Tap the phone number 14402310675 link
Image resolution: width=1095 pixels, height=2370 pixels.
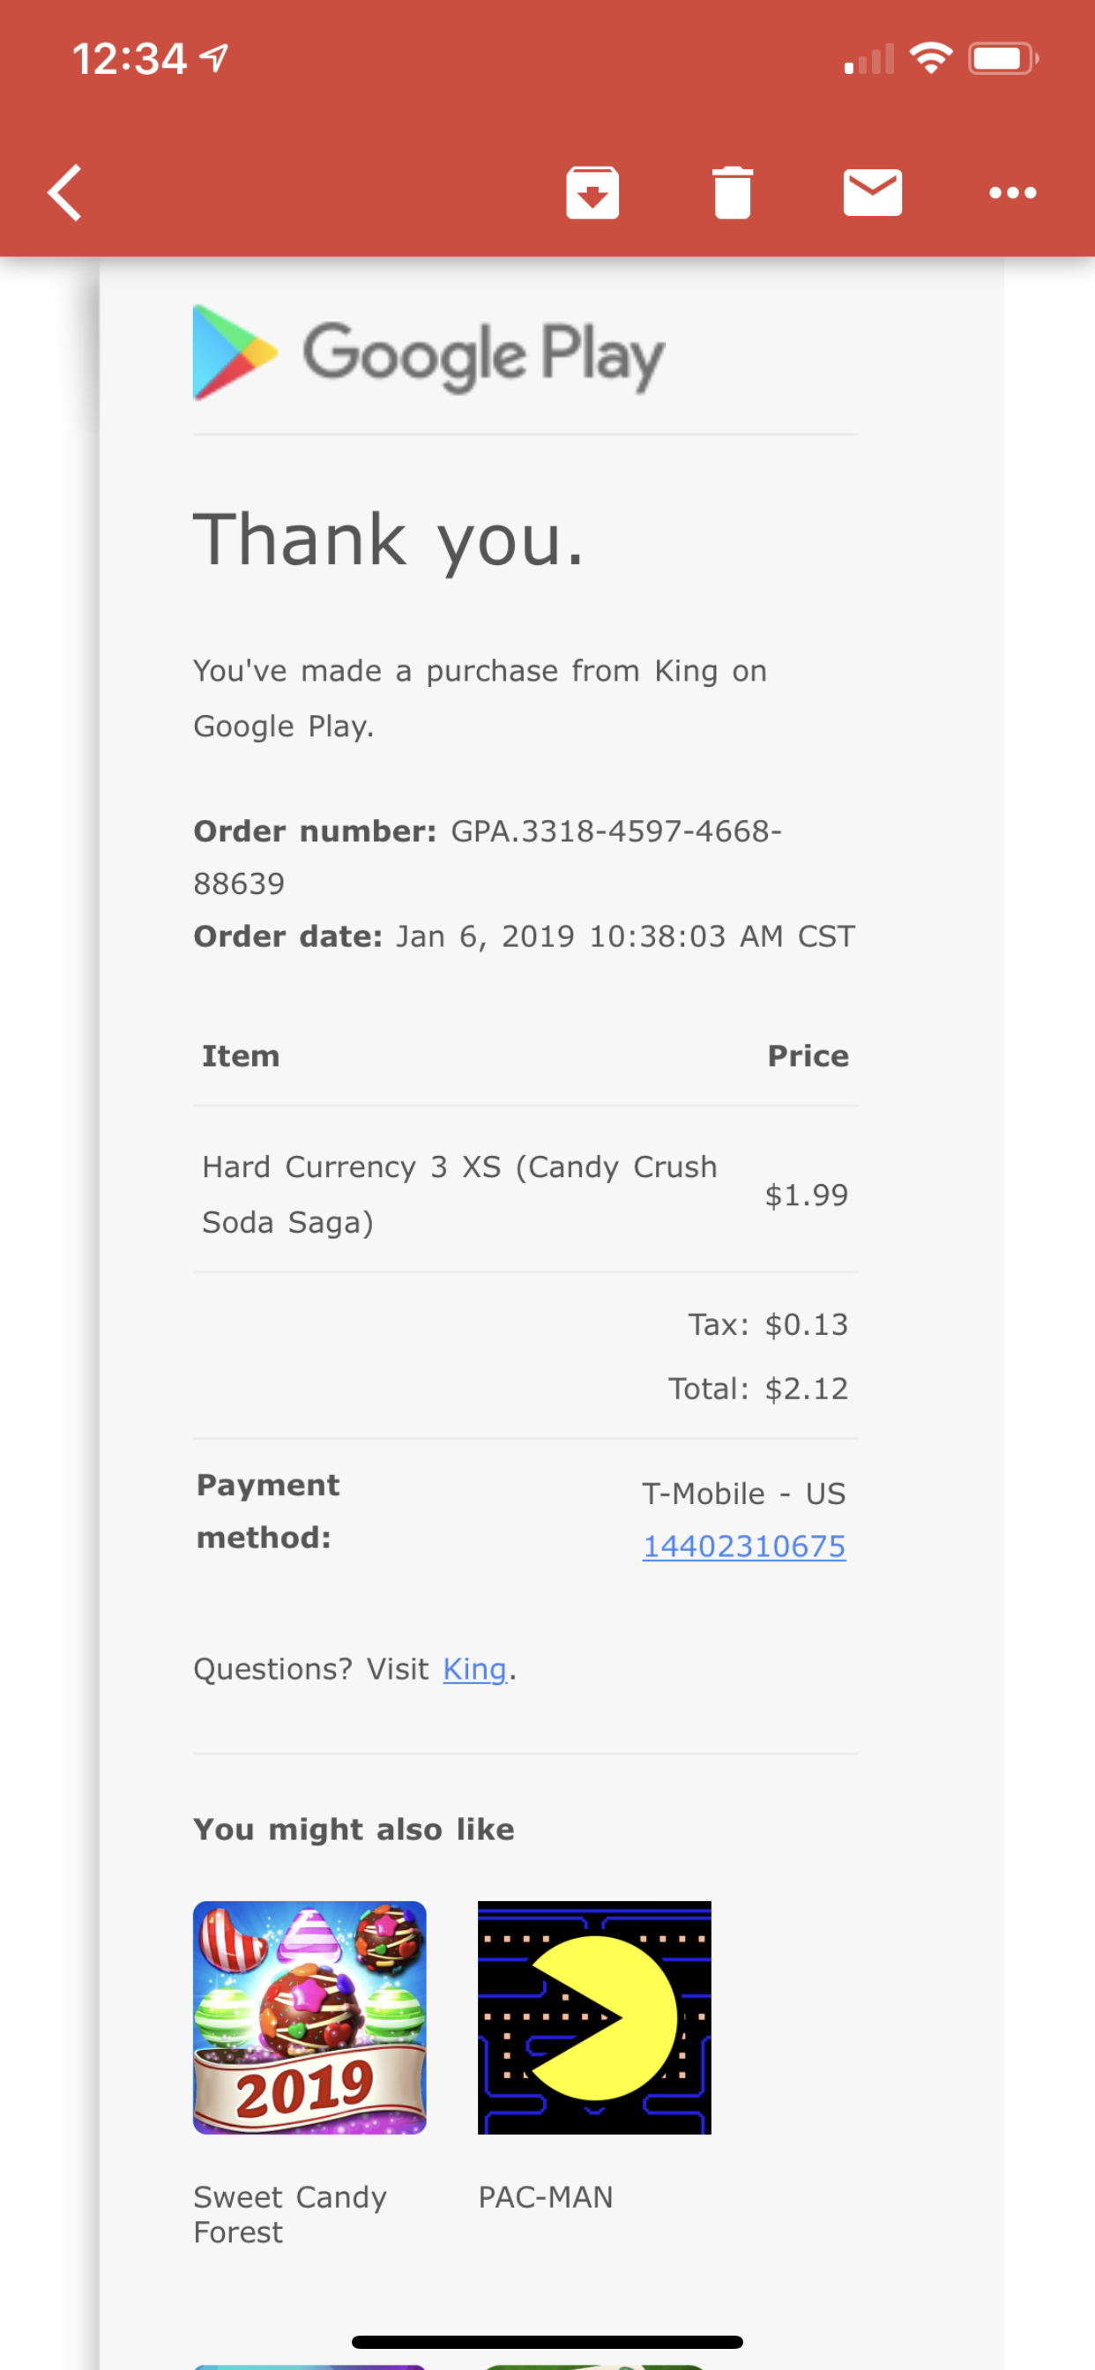point(743,1546)
